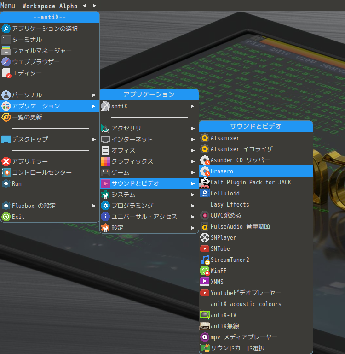The width and height of the screenshot is (345, 354).
Task: Open the ユニバーサル・アクセス category
Action: [149, 217]
